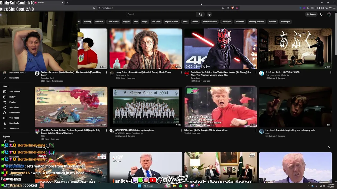Start voice search with the microphone icon
337x189 pixels.
coord(209,14)
